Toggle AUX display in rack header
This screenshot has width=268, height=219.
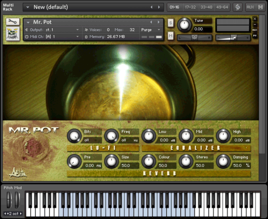click(x=250, y=7)
